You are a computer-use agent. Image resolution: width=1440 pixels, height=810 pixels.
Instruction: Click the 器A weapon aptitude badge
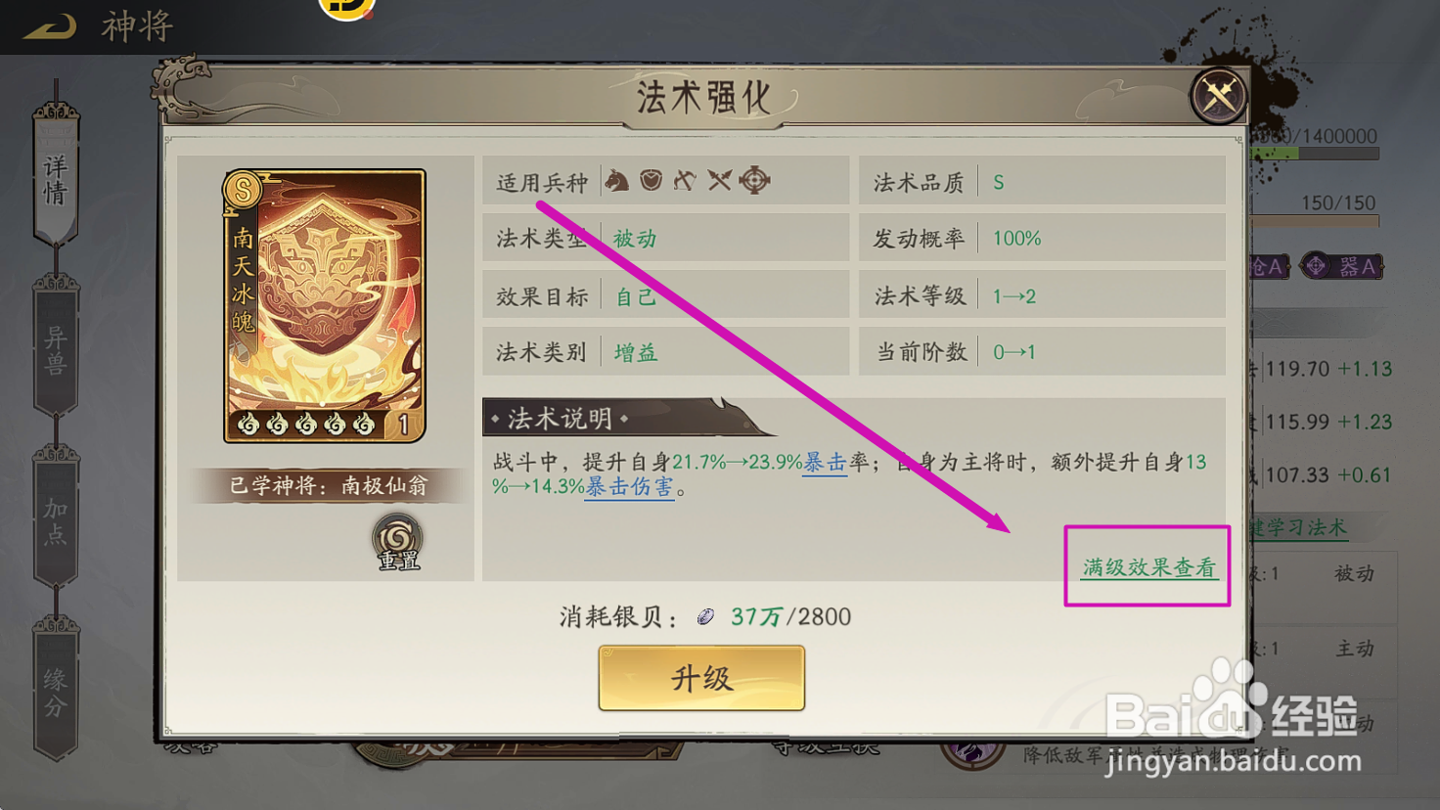point(1341,266)
